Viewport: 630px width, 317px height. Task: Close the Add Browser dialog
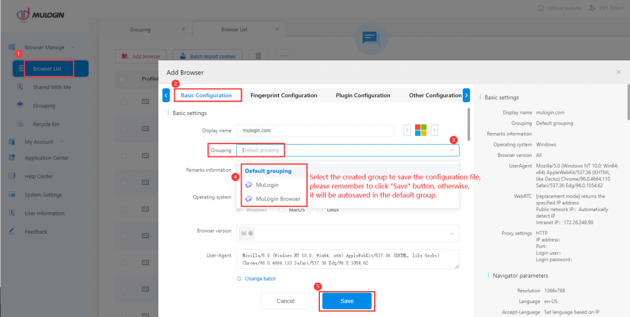(618, 71)
